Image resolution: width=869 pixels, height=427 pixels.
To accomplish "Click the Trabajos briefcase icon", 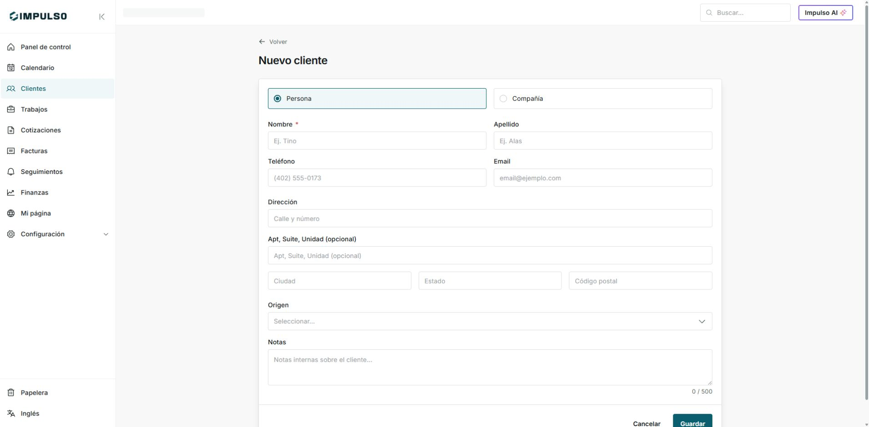I will (x=11, y=109).
